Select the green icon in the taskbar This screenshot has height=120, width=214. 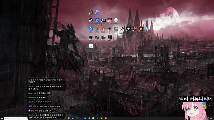pyautogui.click(x=102, y=118)
